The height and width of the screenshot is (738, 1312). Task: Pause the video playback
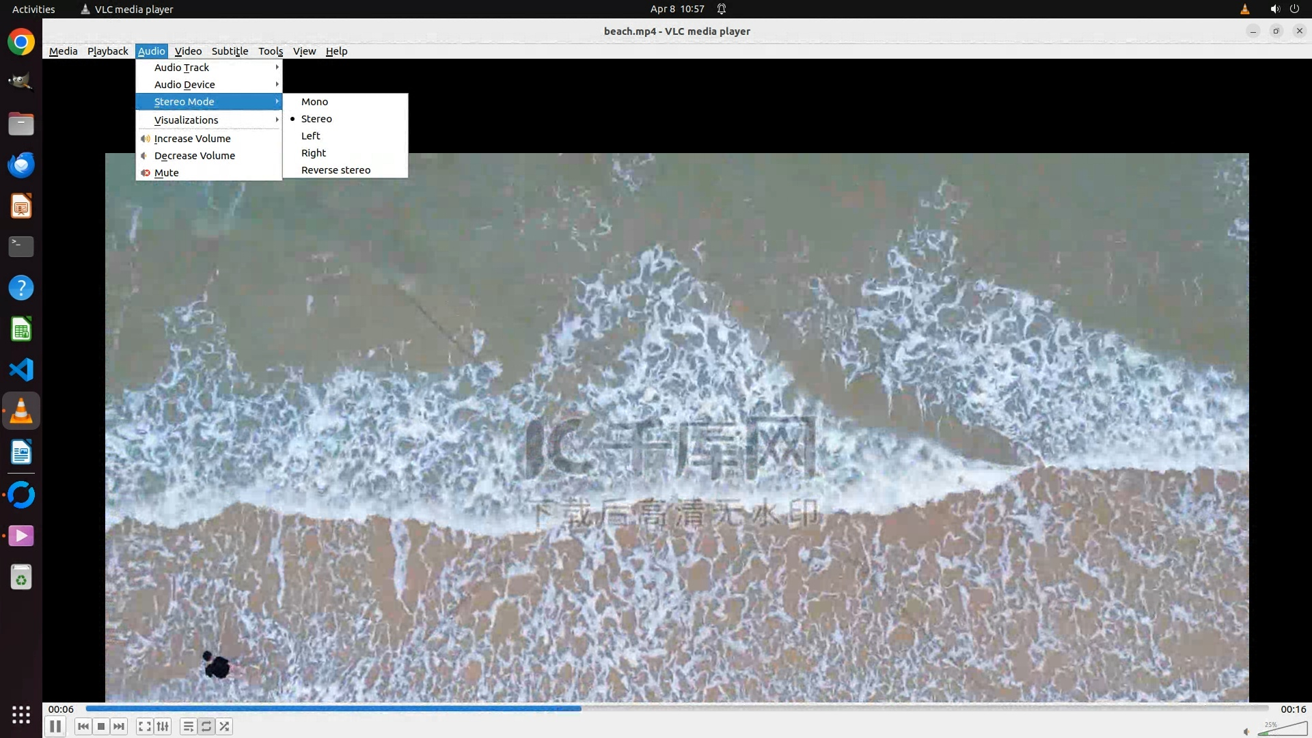(55, 726)
